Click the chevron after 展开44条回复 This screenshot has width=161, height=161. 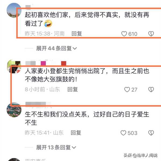(x=75, y=49)
